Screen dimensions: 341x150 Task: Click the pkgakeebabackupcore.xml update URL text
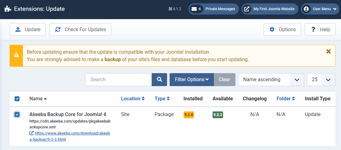pyautogui.click(x=70, y=124)
